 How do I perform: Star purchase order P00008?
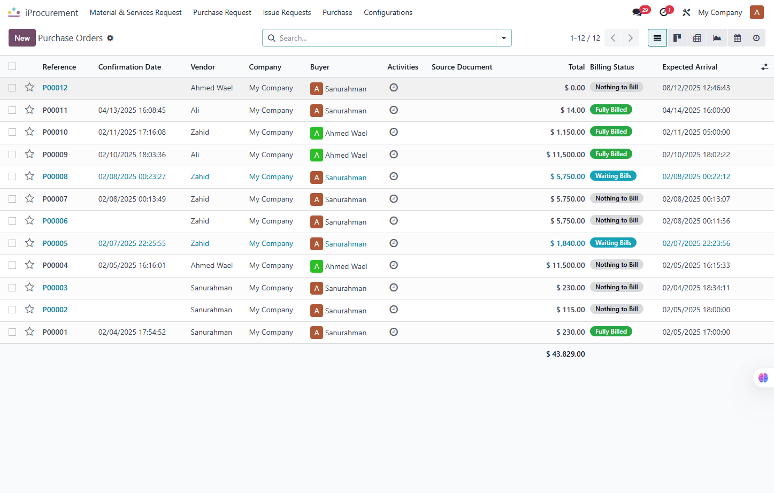[29, 176]
